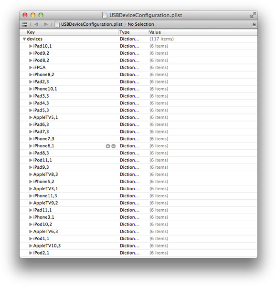Go forward with the right arrow
This screenshot has height=286, width=277.
pos(46,24)
